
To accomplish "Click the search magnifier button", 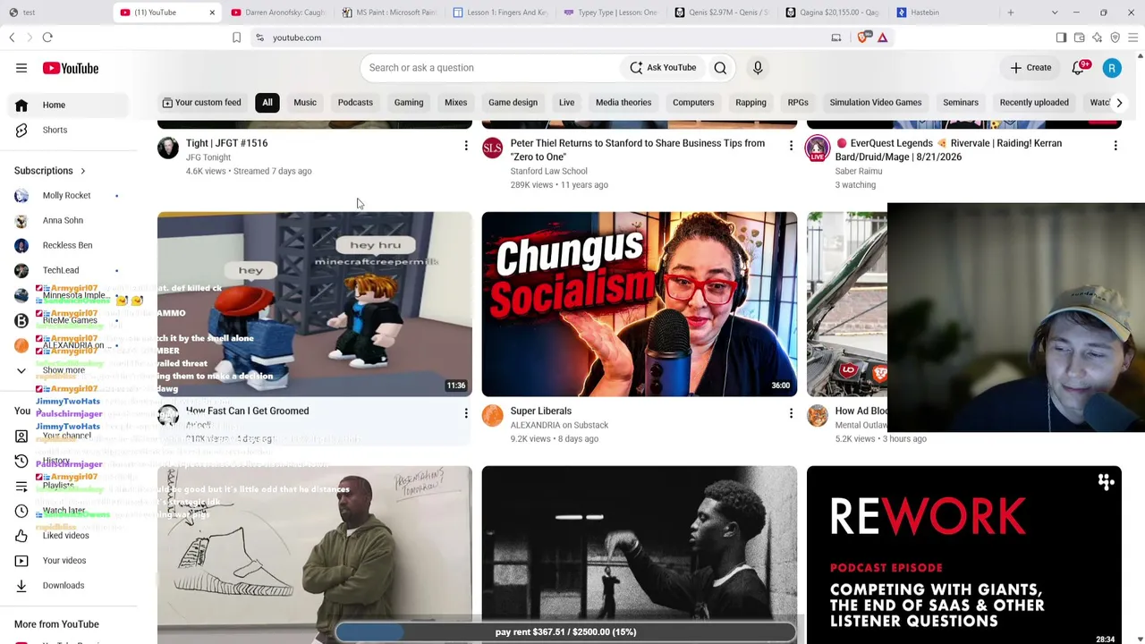I will [720, 68].
